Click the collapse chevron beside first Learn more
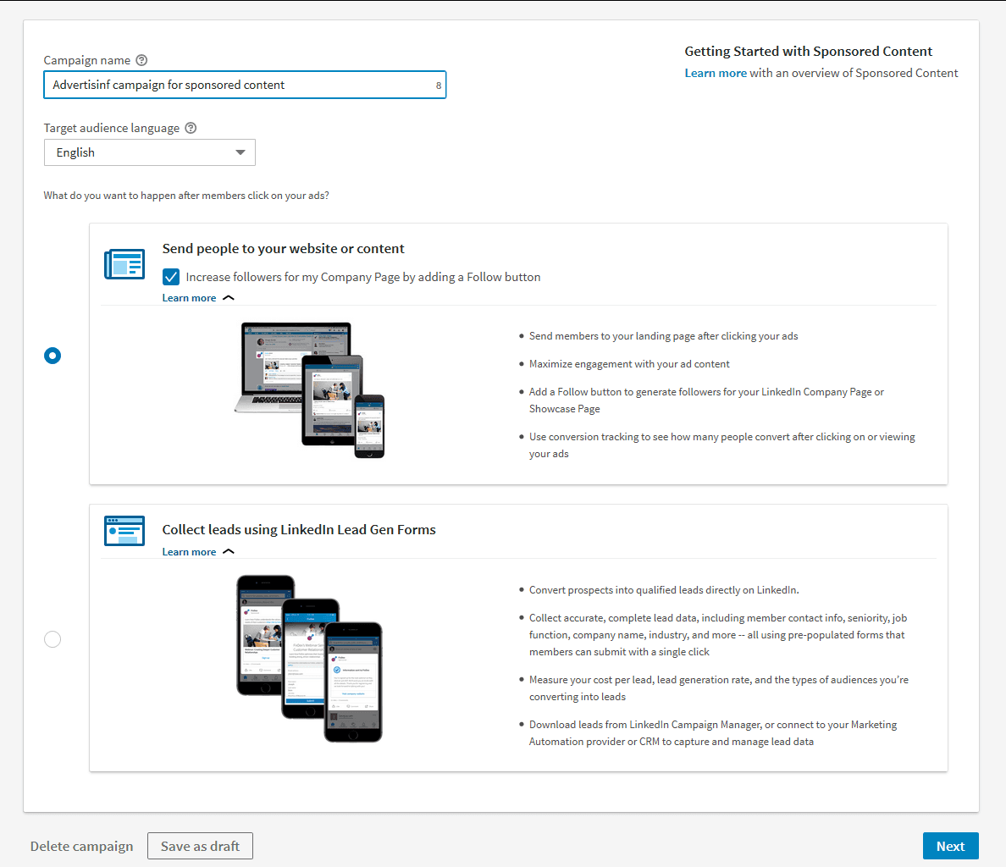This screenshot has height=867, width=1006. click(227, 297)
